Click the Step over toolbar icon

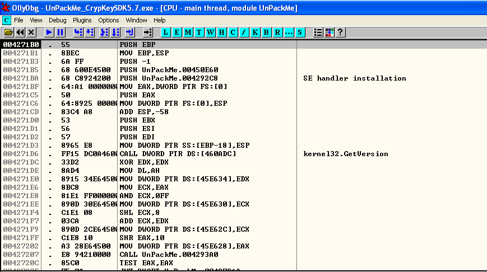[90, 32]
